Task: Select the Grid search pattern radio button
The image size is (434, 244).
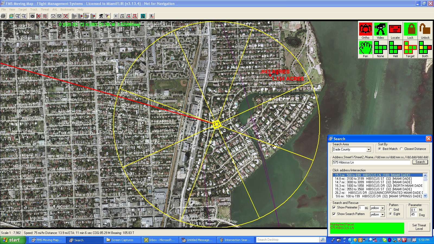Action: pos(390,210)
